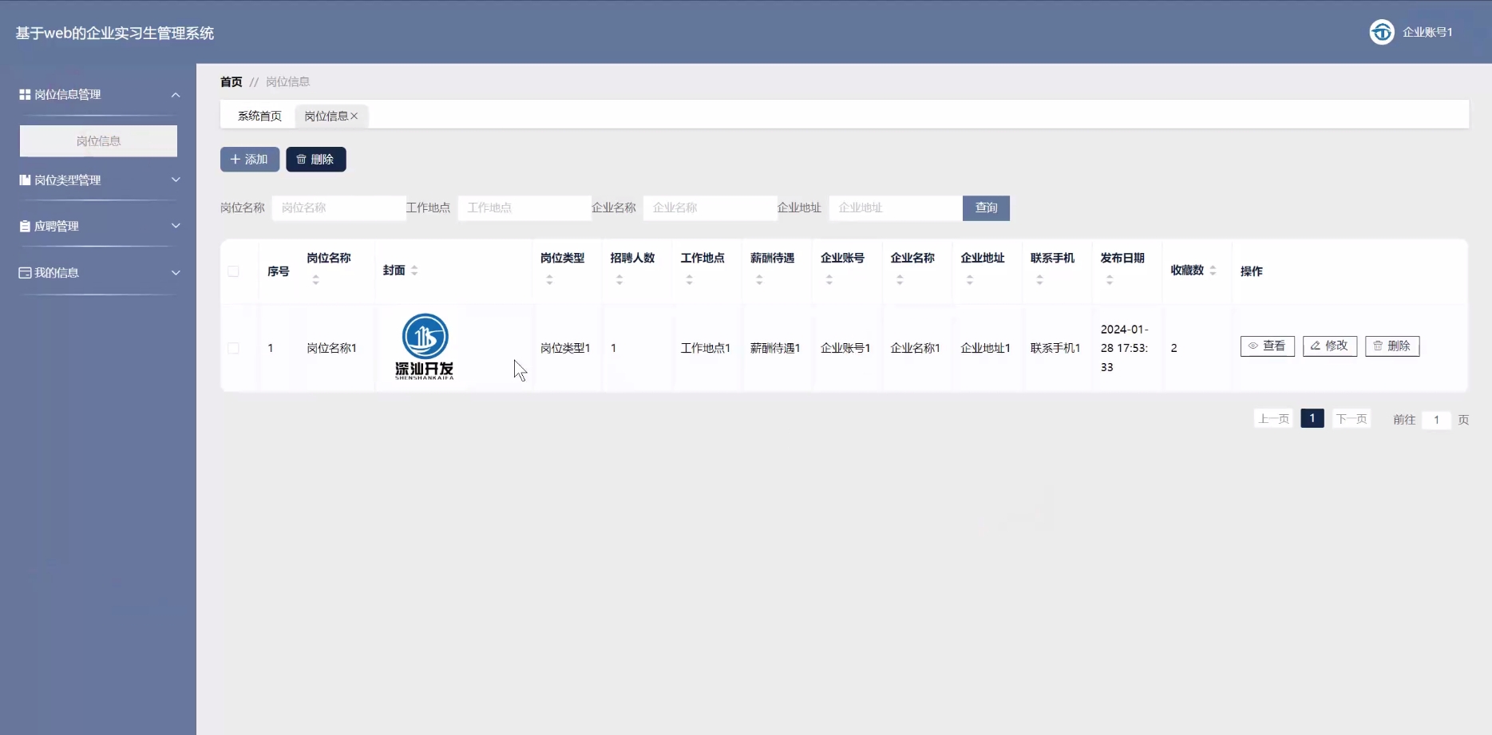The height and width of the screenshot is (735, 1492).
Task: Open the 深汕开发 cover thumbnail
Action: tap(425, 347)
